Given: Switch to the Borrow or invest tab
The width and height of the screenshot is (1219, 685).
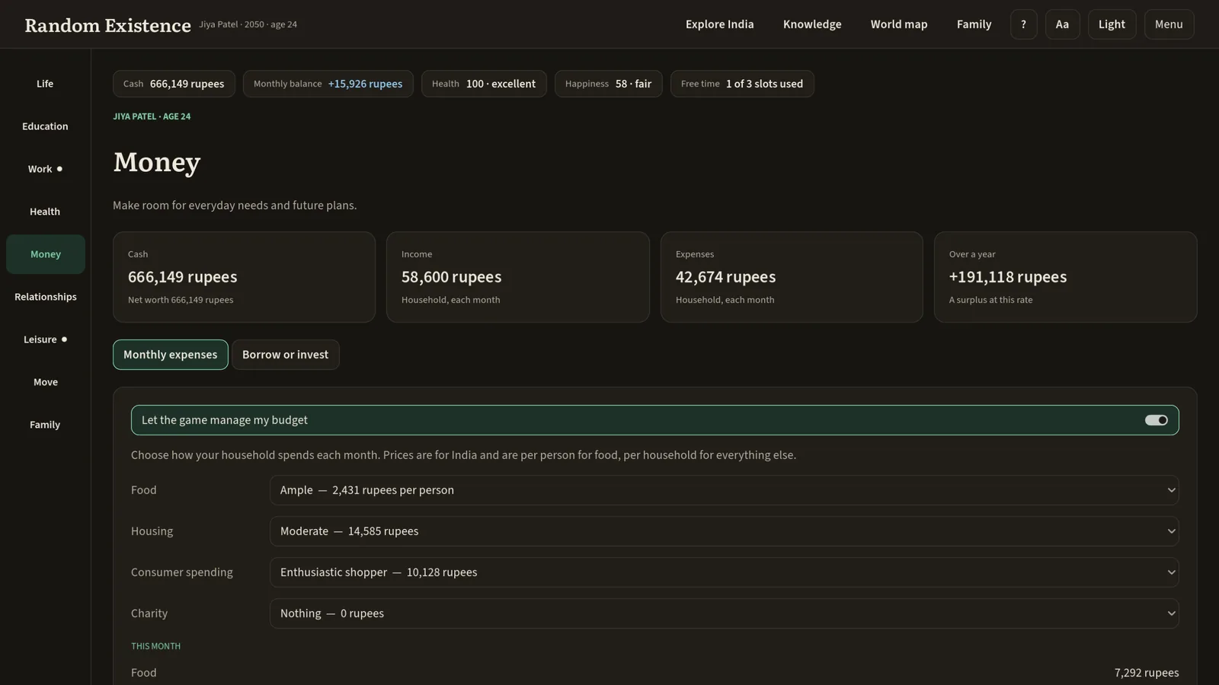Looking at the screenshot, I should 285,355.
